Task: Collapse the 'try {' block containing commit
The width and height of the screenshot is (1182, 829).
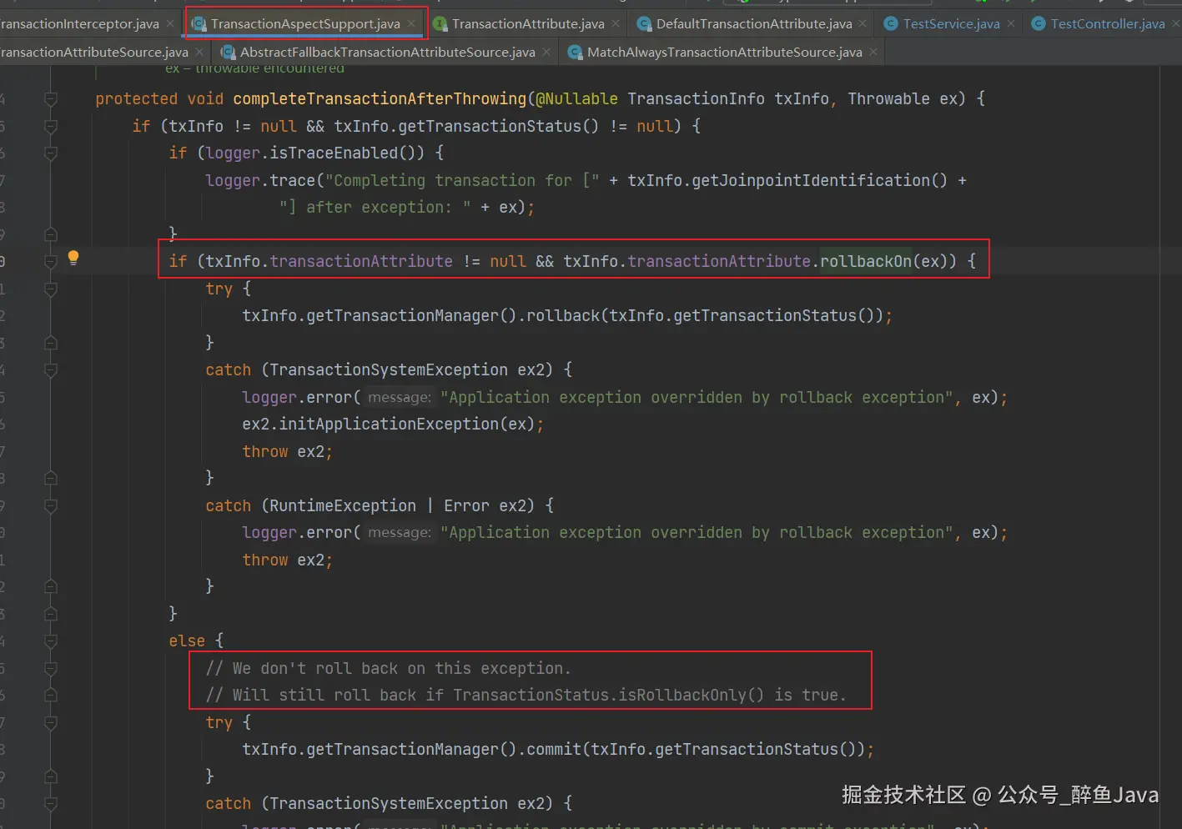Action: tap(51, 723)
